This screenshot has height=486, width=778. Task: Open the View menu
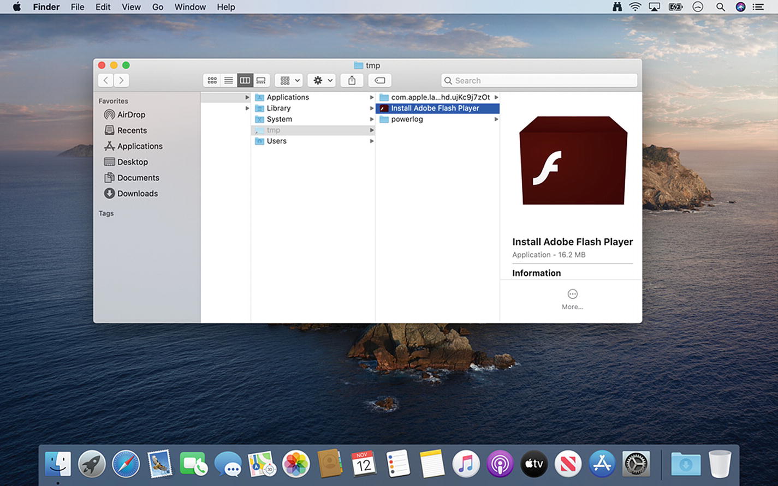(x=131, y=7)
